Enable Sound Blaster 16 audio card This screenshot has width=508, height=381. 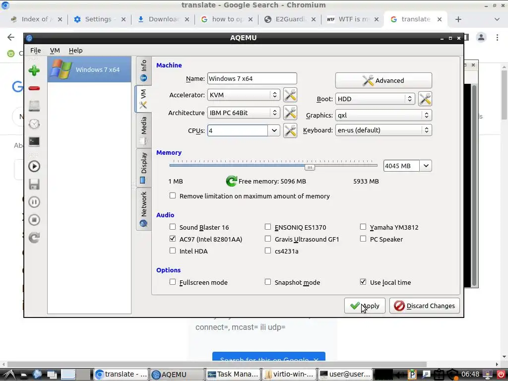(173, 227)
